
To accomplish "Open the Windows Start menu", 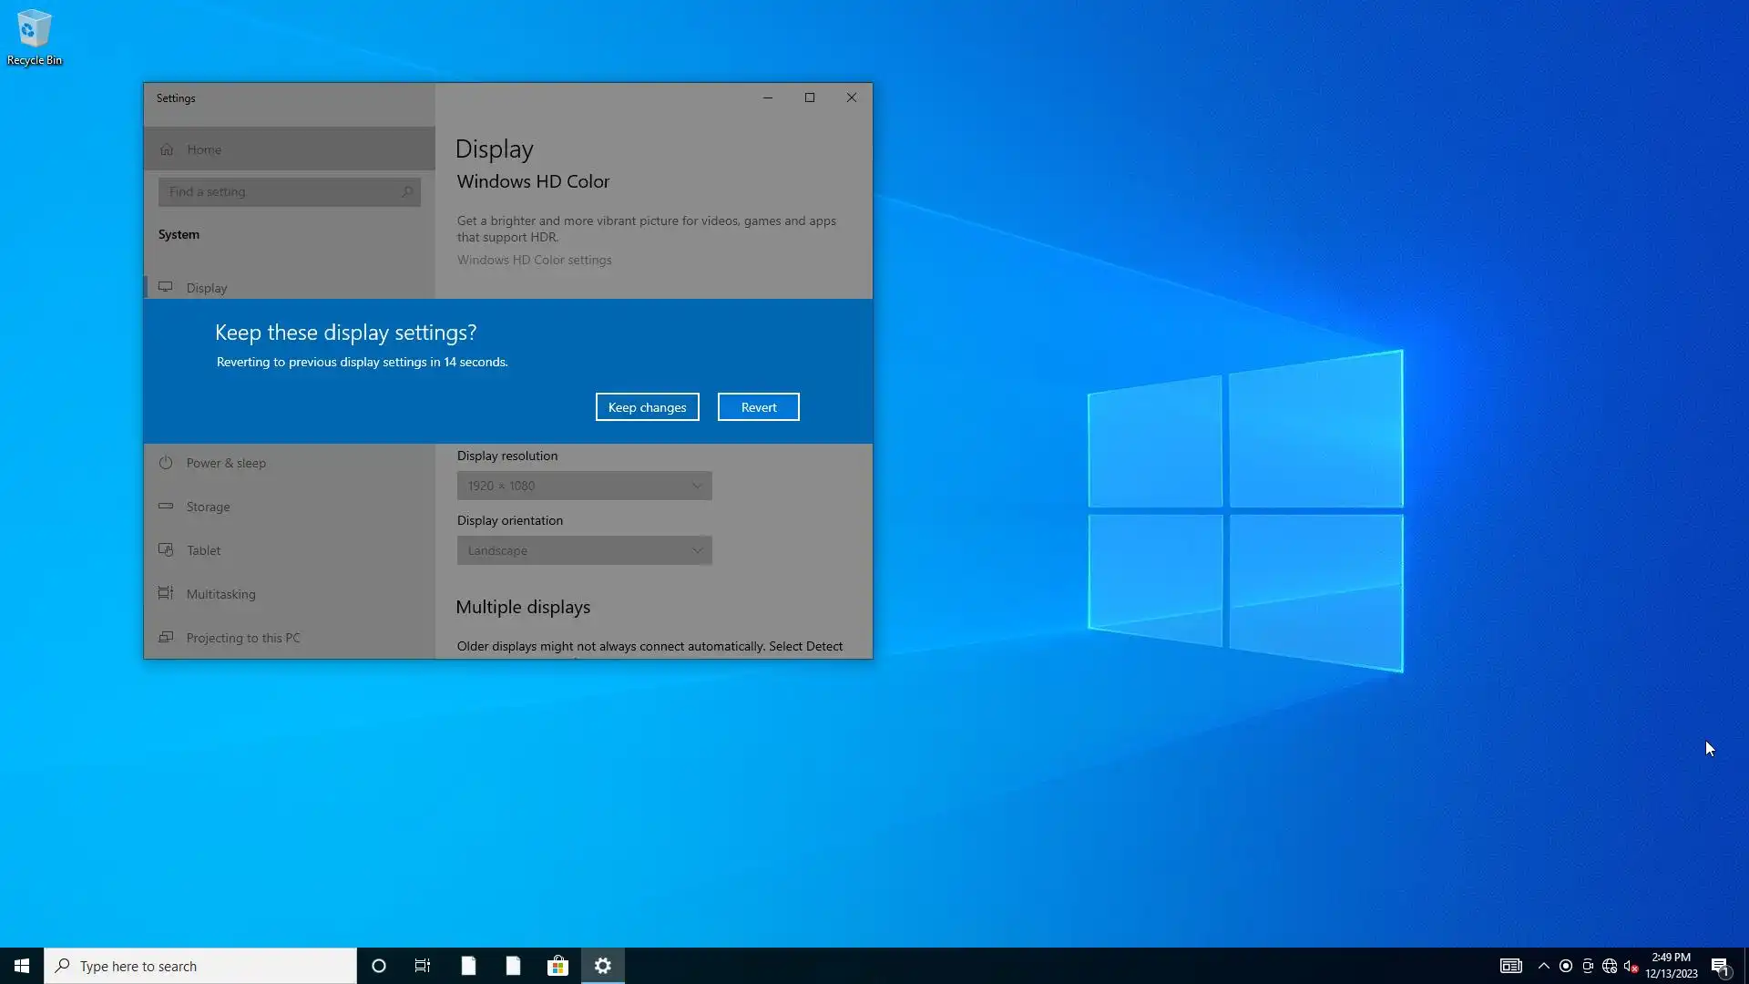I will [22, 966].
